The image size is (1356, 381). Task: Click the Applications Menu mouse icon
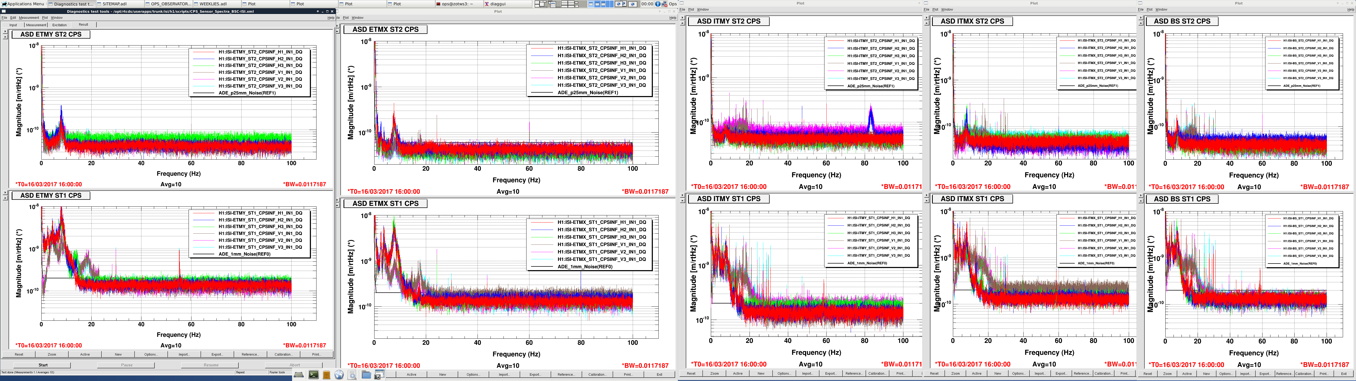4,4
